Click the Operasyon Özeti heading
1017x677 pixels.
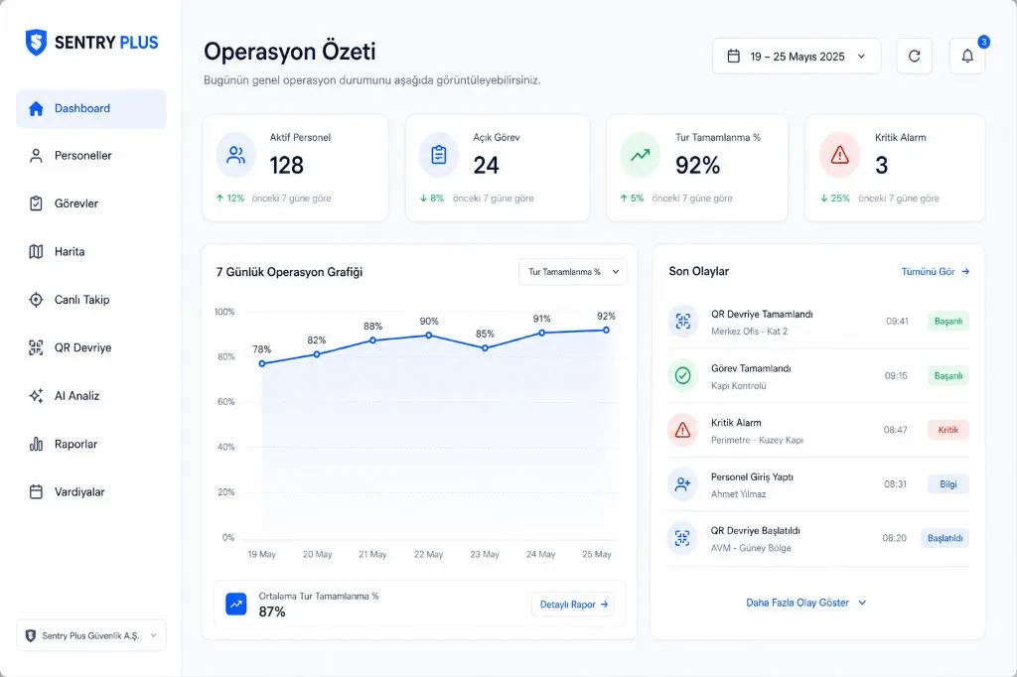[290, 52]
